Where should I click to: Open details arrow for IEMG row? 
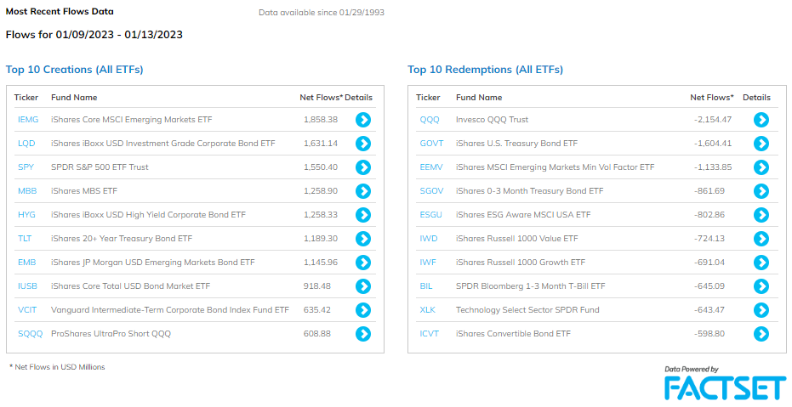363,120
